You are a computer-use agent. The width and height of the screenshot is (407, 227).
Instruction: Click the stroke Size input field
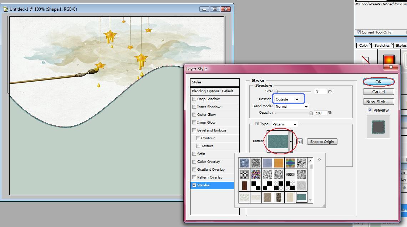click(320, 92)
